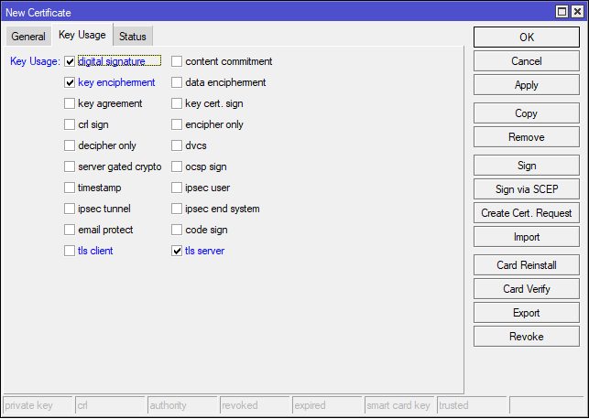The width and height of the screenshot is (589, 419).
Task: Tick the crl sign checkbox
Action: point(70,124)
